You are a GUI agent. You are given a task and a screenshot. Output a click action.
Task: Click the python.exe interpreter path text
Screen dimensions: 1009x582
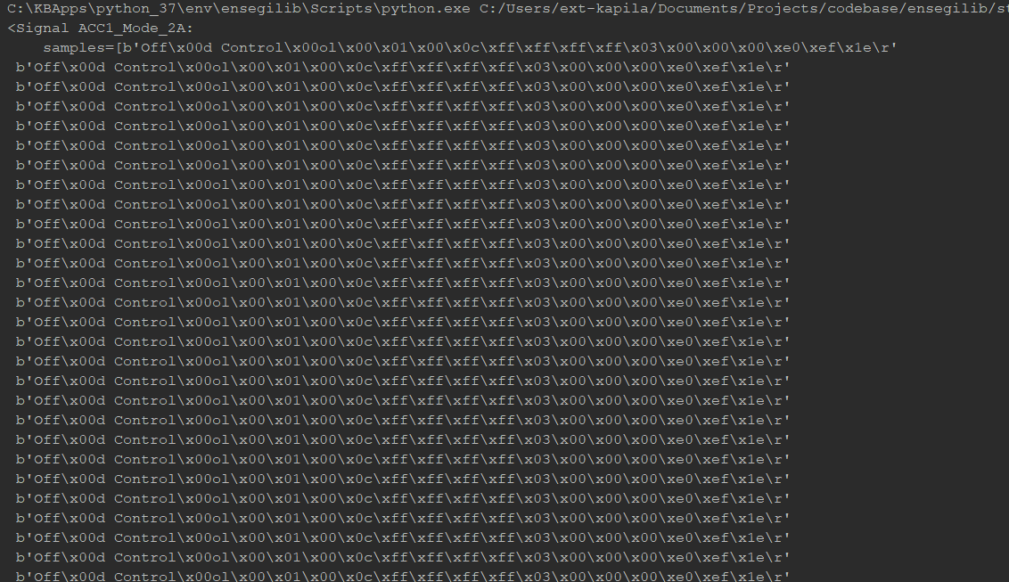point(239,8)
